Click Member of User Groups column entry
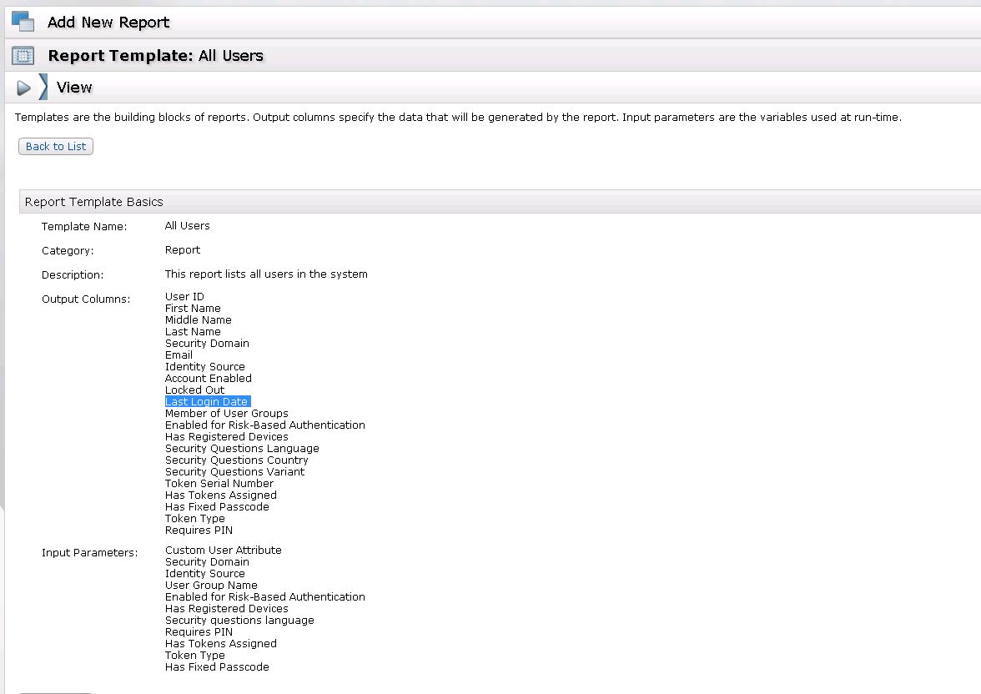 226,414
